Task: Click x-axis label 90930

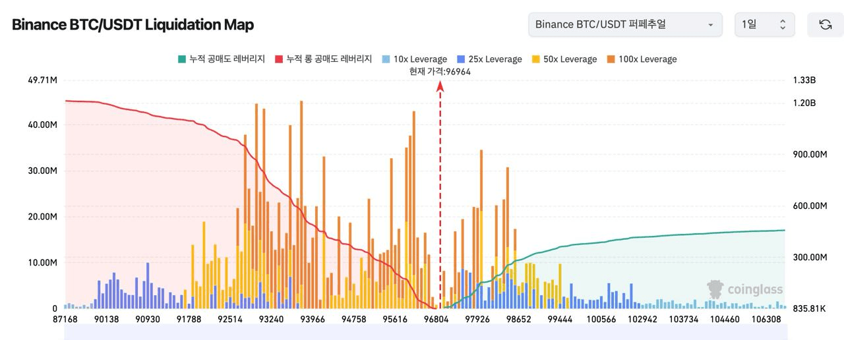Action: point(148,319)
